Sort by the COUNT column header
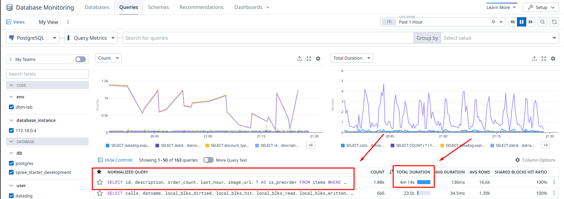The width and height of the screenshot is (564, 199). click(x=377, y=172)
